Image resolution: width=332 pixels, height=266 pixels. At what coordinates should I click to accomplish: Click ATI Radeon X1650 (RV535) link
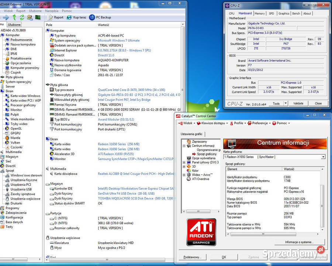click(x=116, y=154)
